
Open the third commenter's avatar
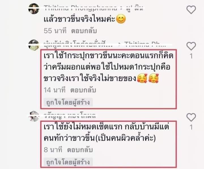coord(34,116)
